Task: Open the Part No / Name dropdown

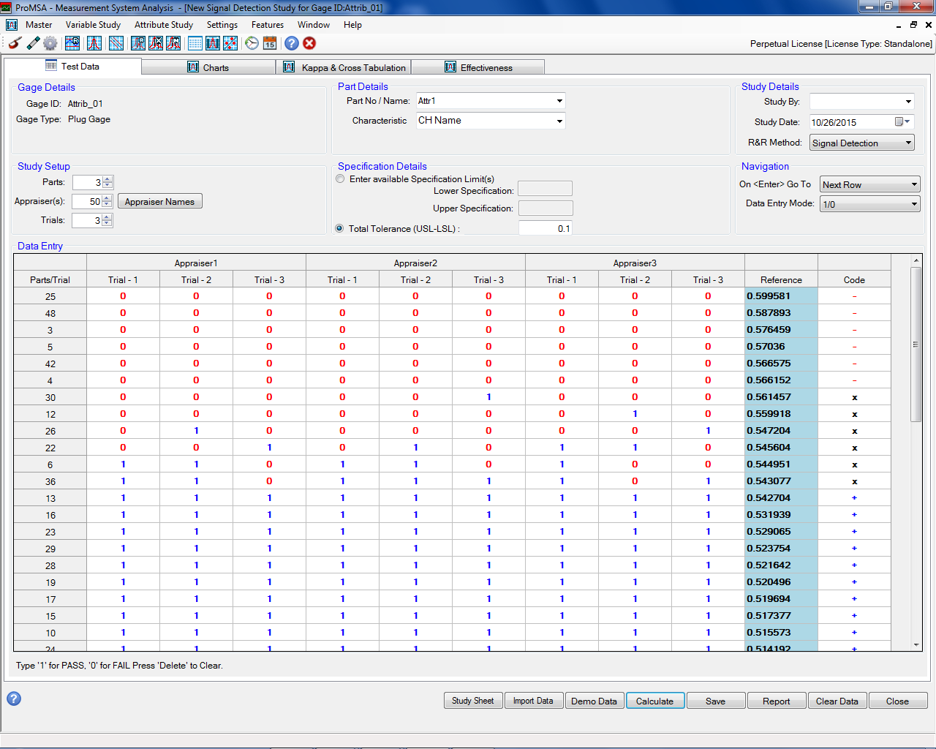Action: coord(559,101)
